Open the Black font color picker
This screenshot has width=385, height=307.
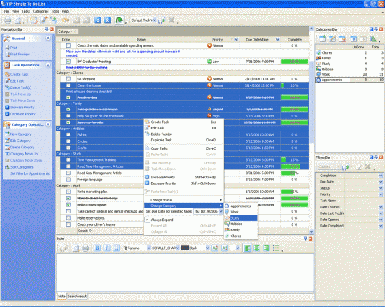coord(207,248)
